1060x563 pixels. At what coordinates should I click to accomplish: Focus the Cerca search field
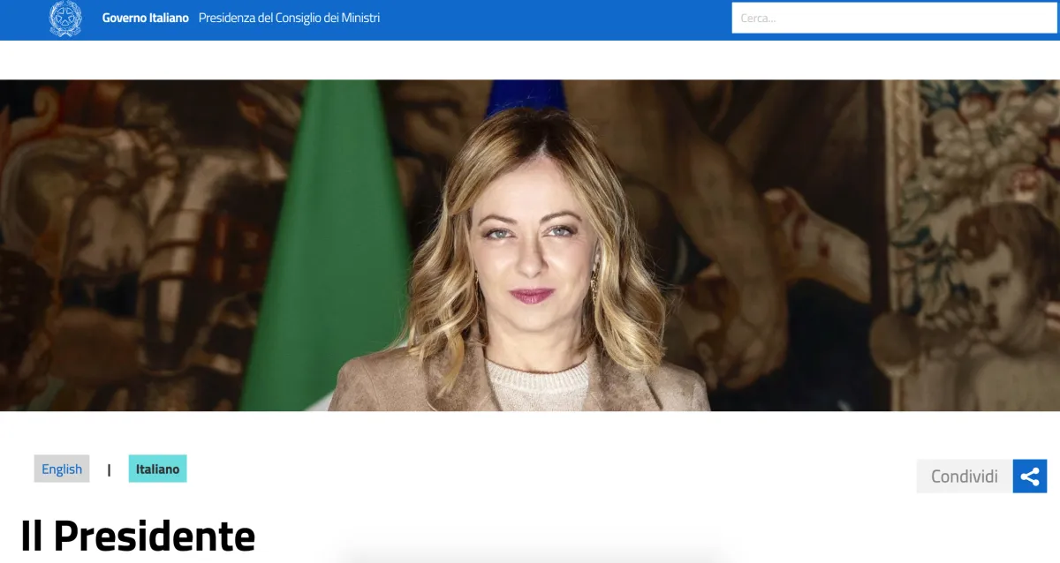(894, 18)
